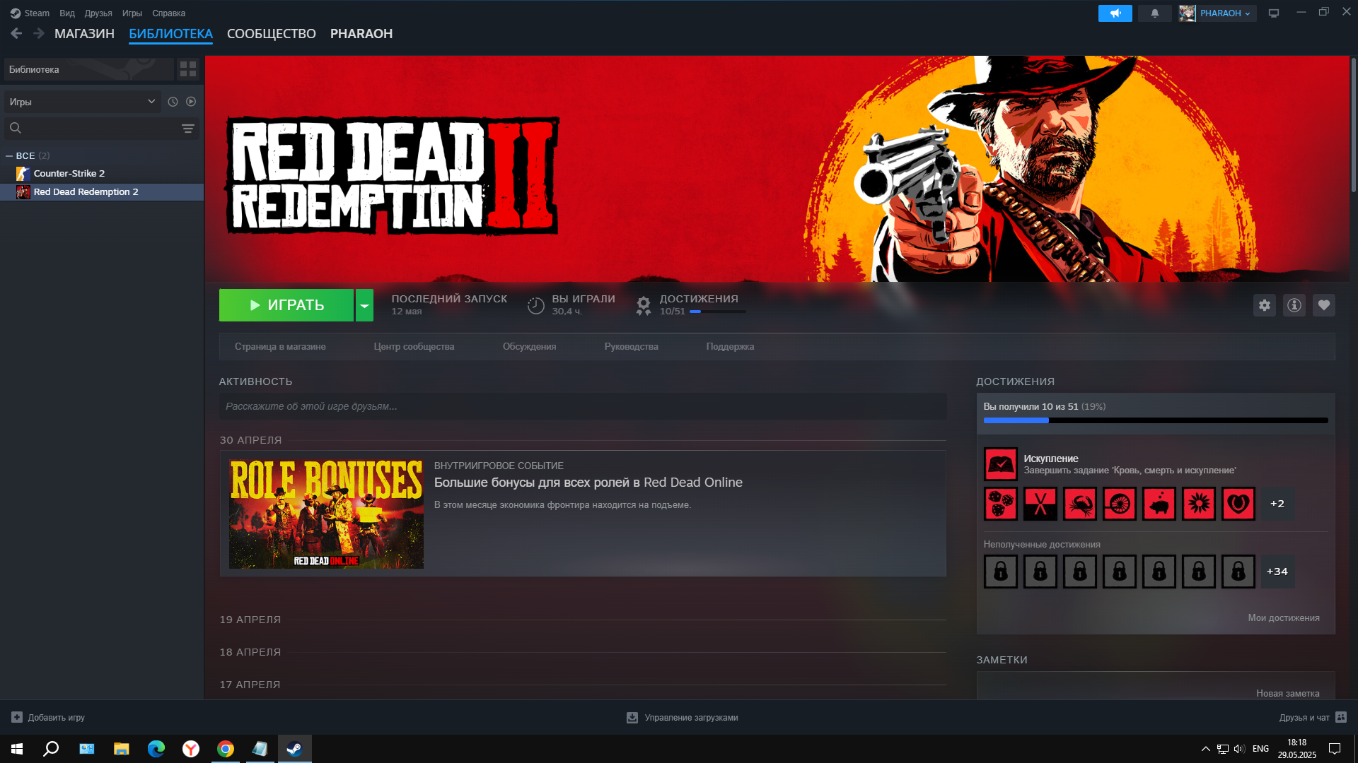1358x763 pixels.
Task: Click the back navigation arrow
Action: [16, 33]
